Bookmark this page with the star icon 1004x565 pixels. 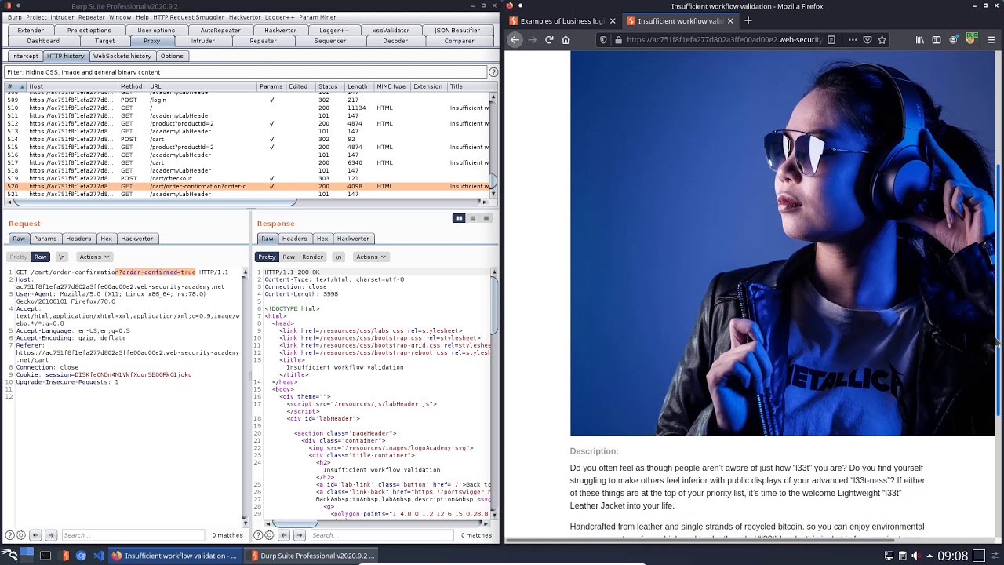[882, 39]
